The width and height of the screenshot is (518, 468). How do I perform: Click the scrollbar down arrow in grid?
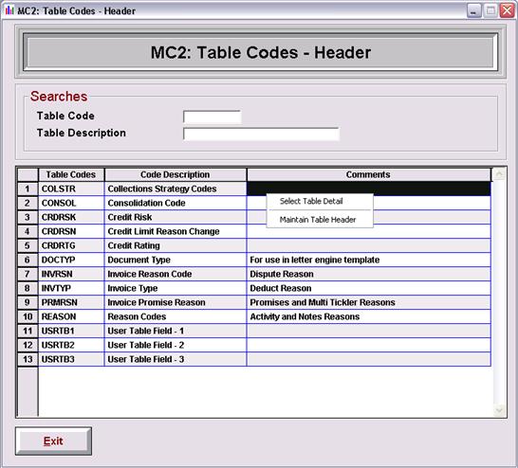499,410
